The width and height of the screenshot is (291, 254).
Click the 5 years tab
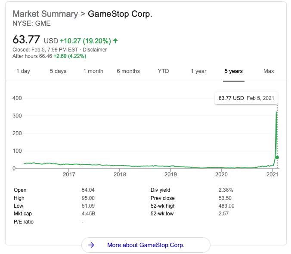[233, 71]
